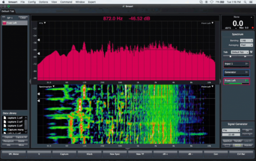Turn the signal generator On
The image size is (256, 161).
click(x=247, y=130)
